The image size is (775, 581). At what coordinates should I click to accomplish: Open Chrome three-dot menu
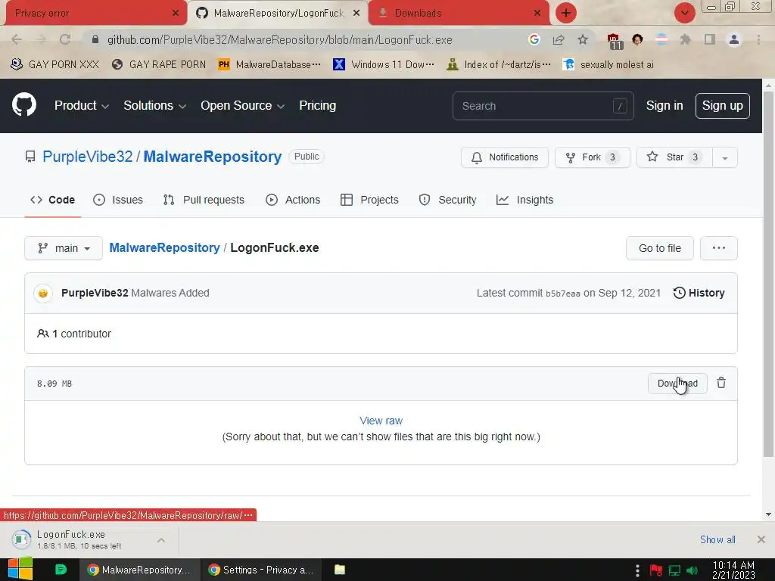(x=758, y=39)
